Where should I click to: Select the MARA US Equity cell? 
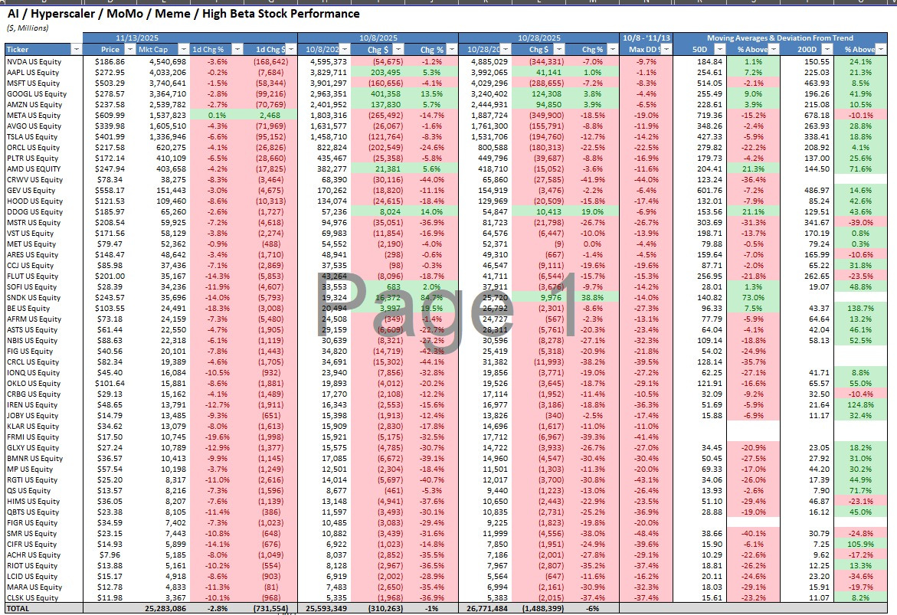44,587
